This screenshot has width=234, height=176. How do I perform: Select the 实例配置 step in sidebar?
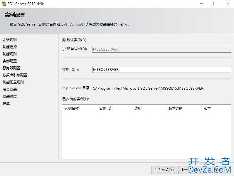[x=10, y=61]
